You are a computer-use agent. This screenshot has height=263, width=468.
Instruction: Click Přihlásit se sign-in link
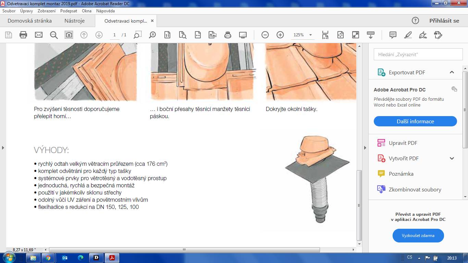pyautogui.click(x=444, y=21)
